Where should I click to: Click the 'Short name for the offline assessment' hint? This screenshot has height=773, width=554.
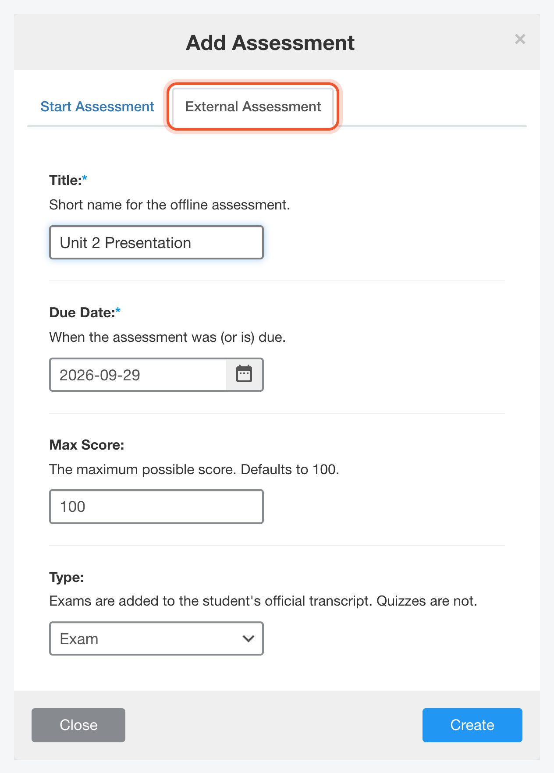[x=170, y=205]
